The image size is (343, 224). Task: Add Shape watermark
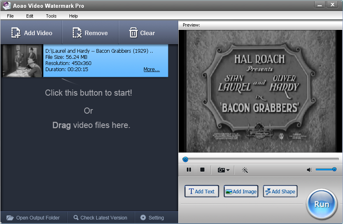click(280, 191)
